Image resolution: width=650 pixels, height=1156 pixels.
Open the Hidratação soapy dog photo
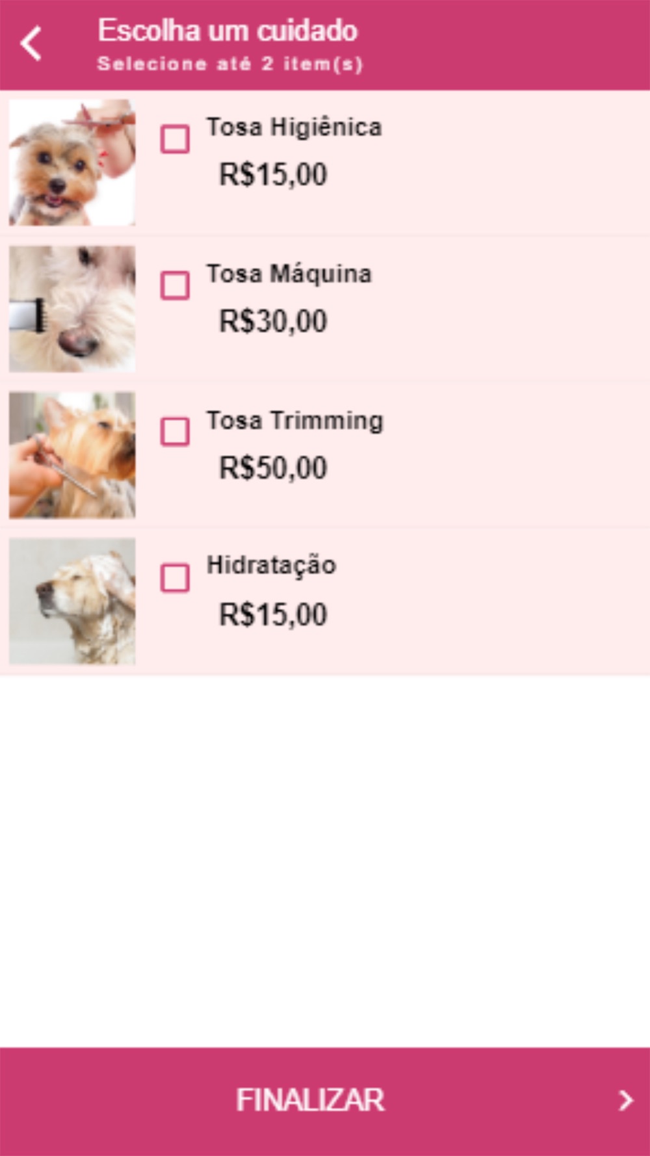point(72,601)
